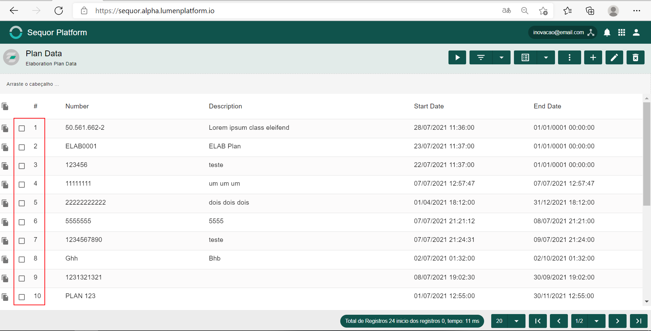Click the site lock icon in address bar

[84, 11]
